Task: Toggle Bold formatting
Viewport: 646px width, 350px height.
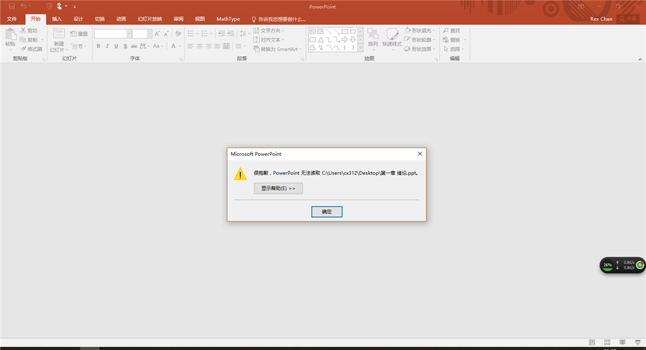Action: (98, 46)
